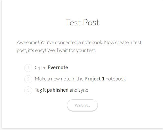Click the word Post in the title
163x130 pixels.
tap(91, 22)
